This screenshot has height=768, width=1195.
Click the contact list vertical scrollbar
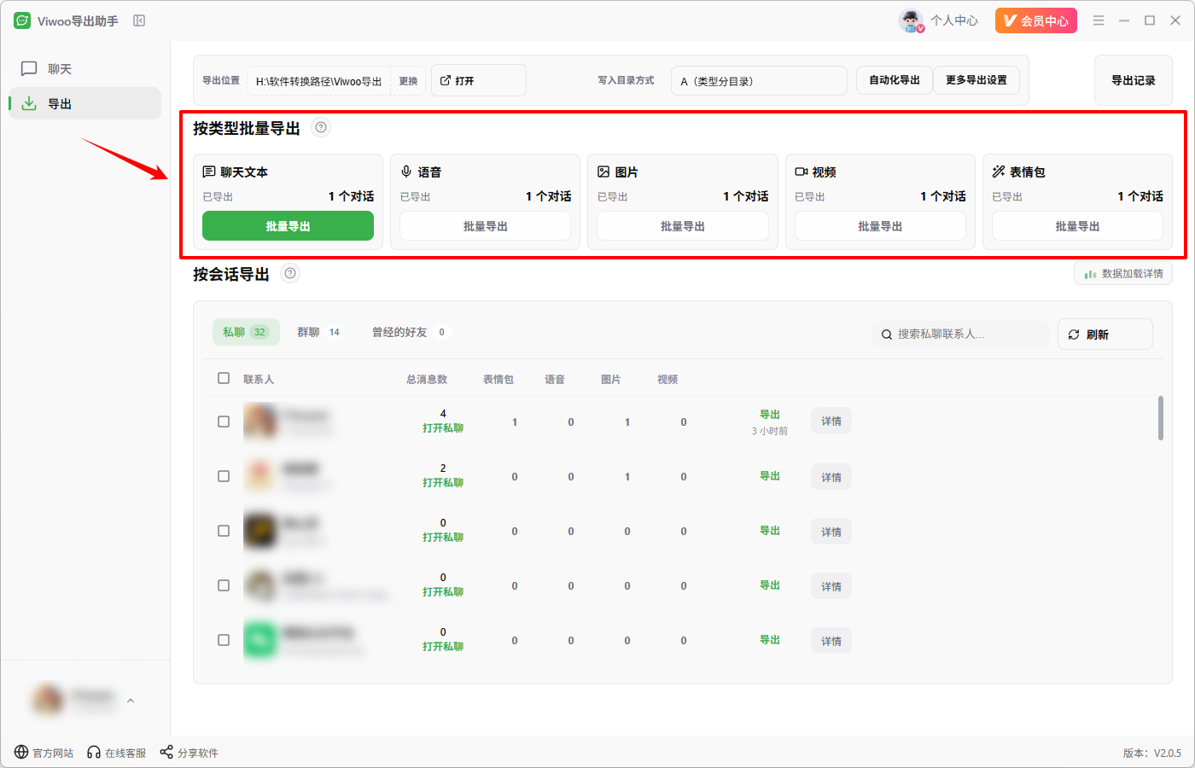point(1161,418)
